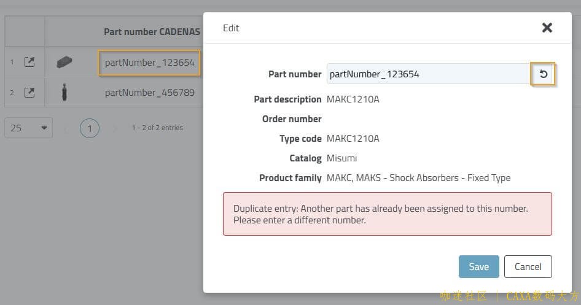Click the Edit dialog title
The width and height of the screenshot is (581, 305).
tap(231, 28)
